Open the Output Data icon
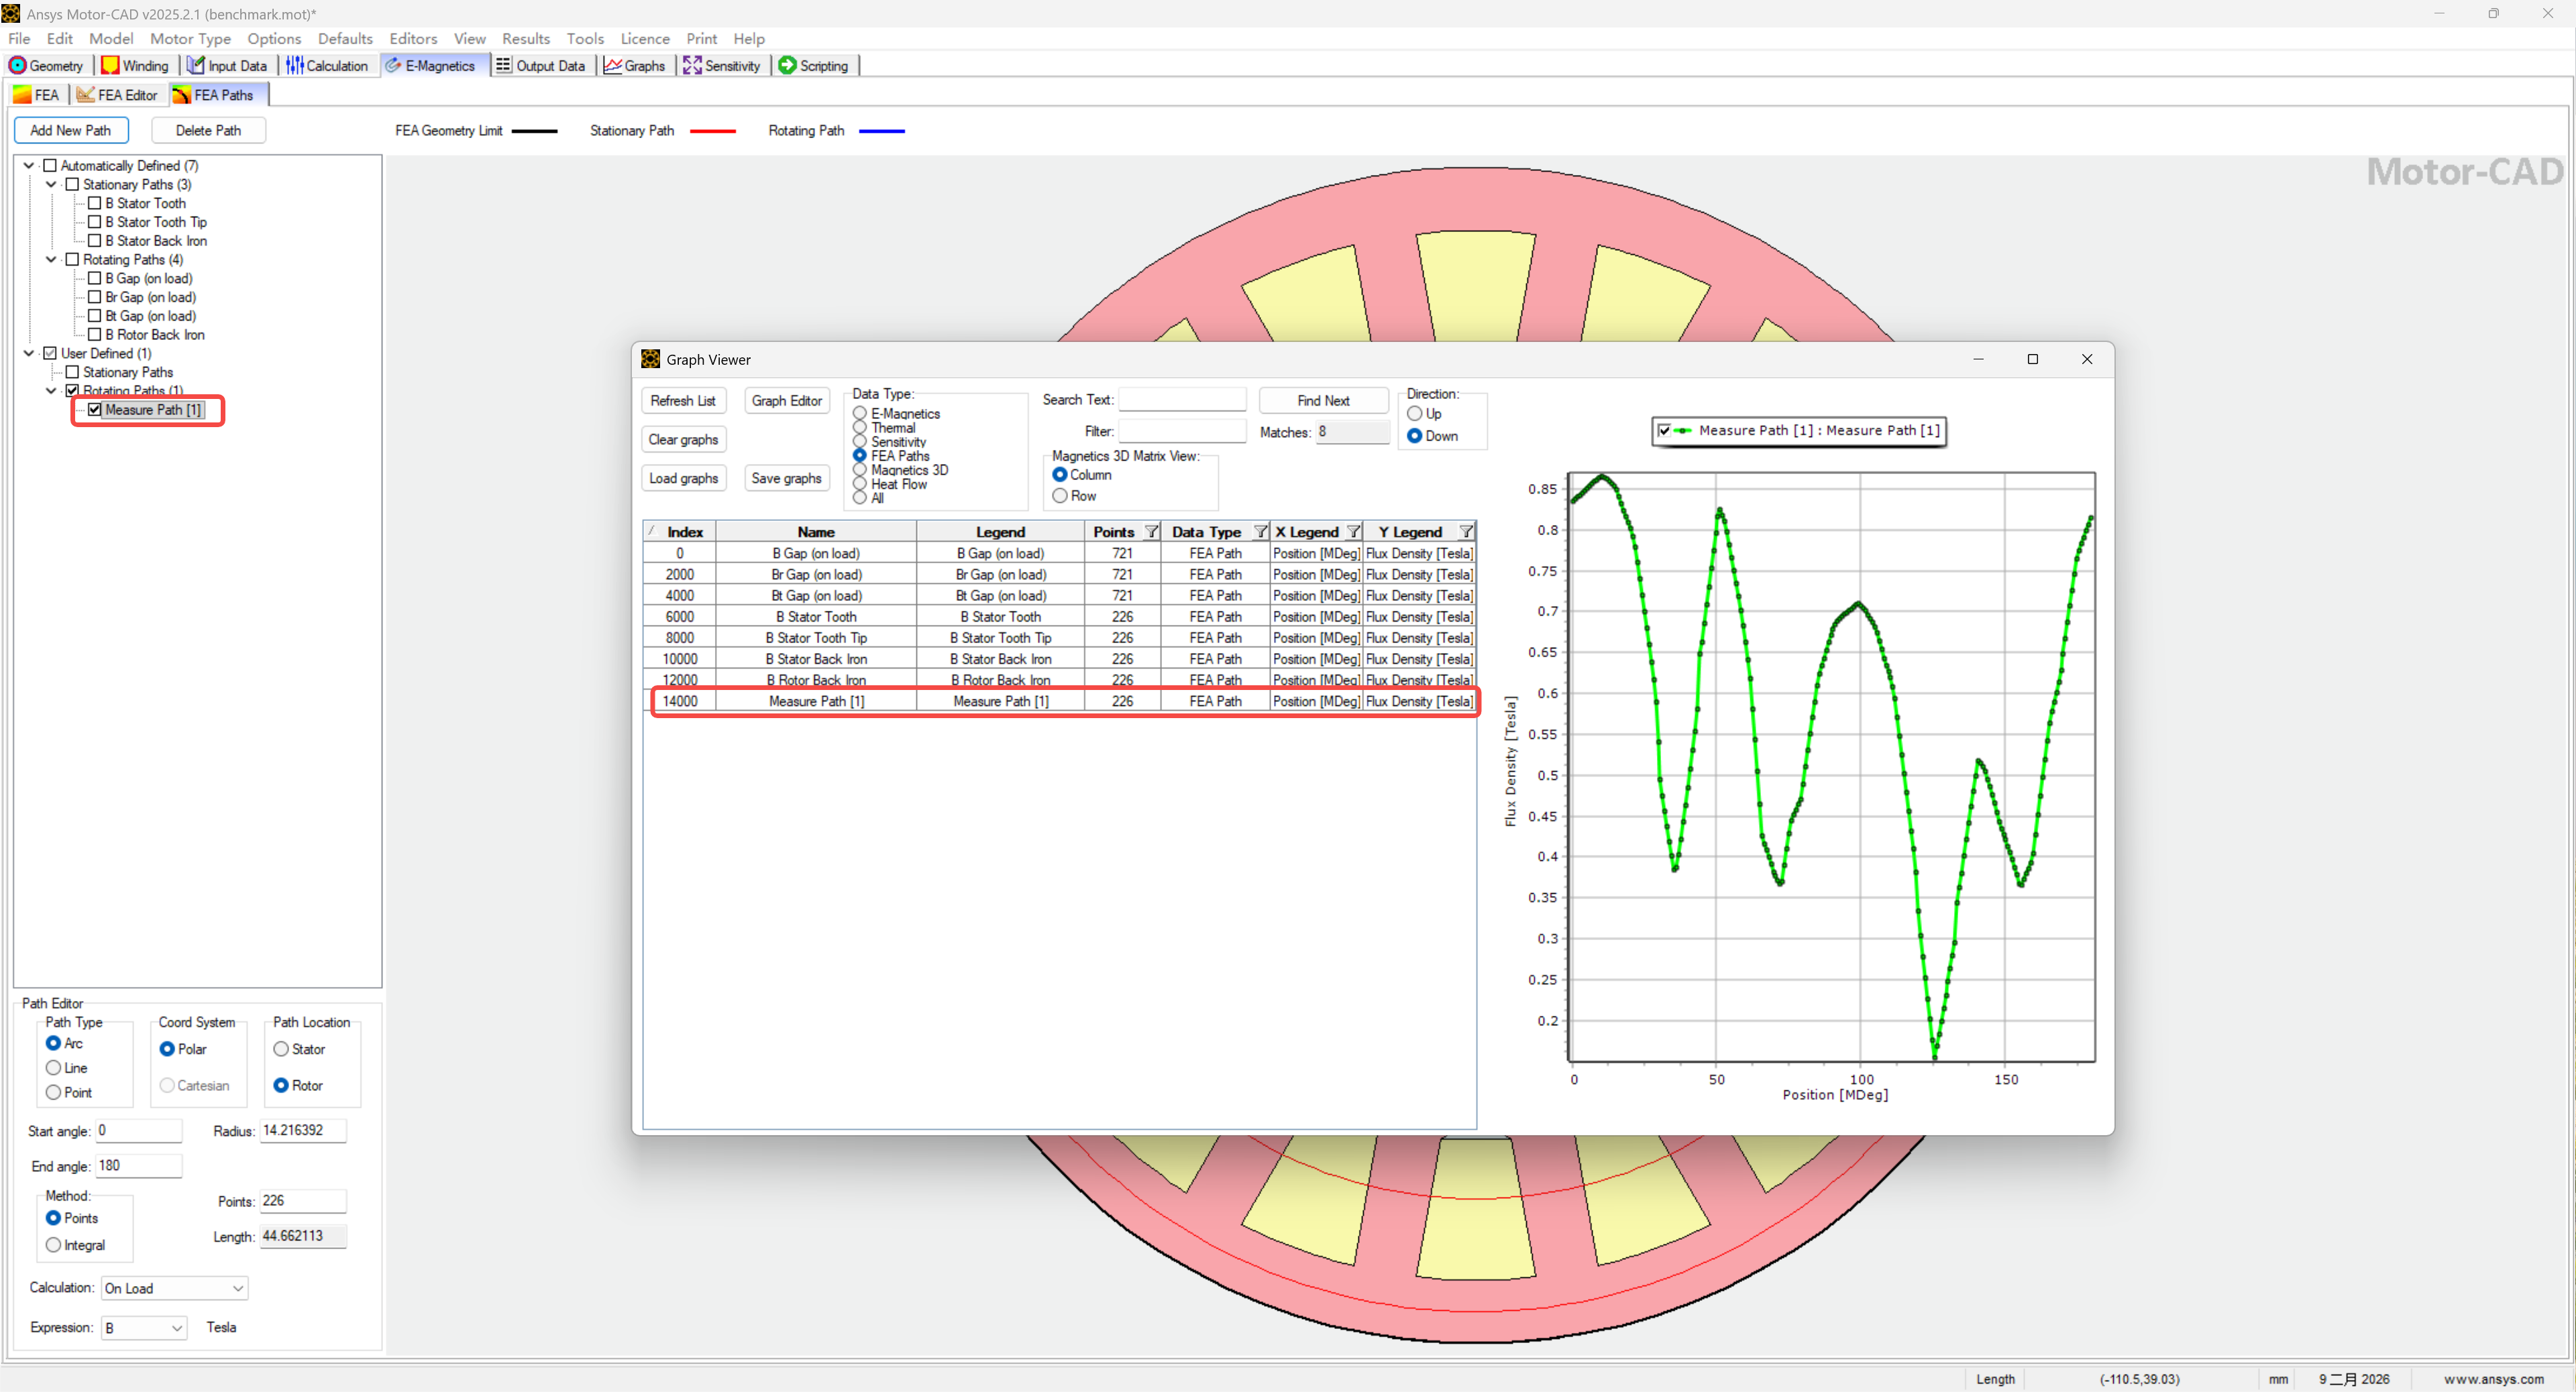2576x1392 pixels. coord(503,65)
